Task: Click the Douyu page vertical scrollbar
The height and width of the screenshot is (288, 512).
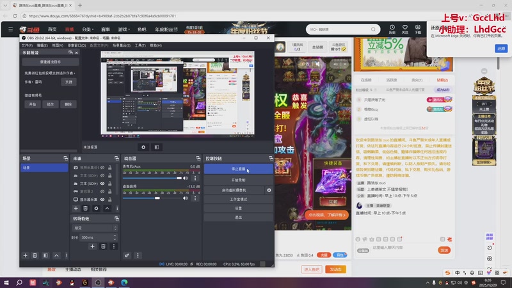Action: click(x=498, y=63)
